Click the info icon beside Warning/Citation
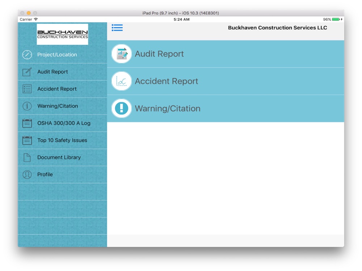Image resolution: width=362 pixels, height=271 pixels. (27, 106)
